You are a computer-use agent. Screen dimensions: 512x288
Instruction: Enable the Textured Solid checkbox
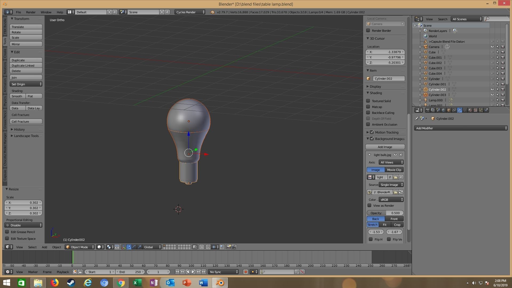point(368,101)
